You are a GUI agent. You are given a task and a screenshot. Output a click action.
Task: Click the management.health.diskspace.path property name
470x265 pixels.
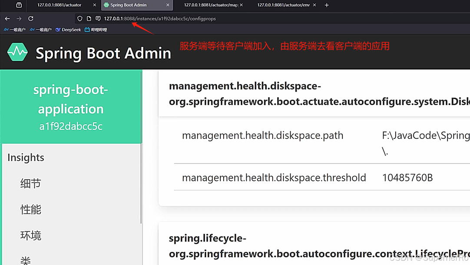[262, 135]
